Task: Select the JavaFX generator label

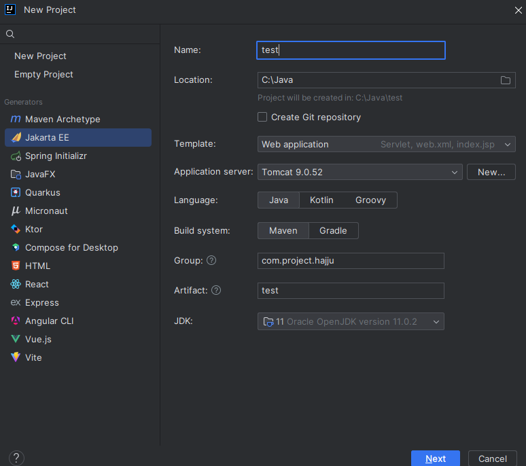Action: (x=40, y=175)
